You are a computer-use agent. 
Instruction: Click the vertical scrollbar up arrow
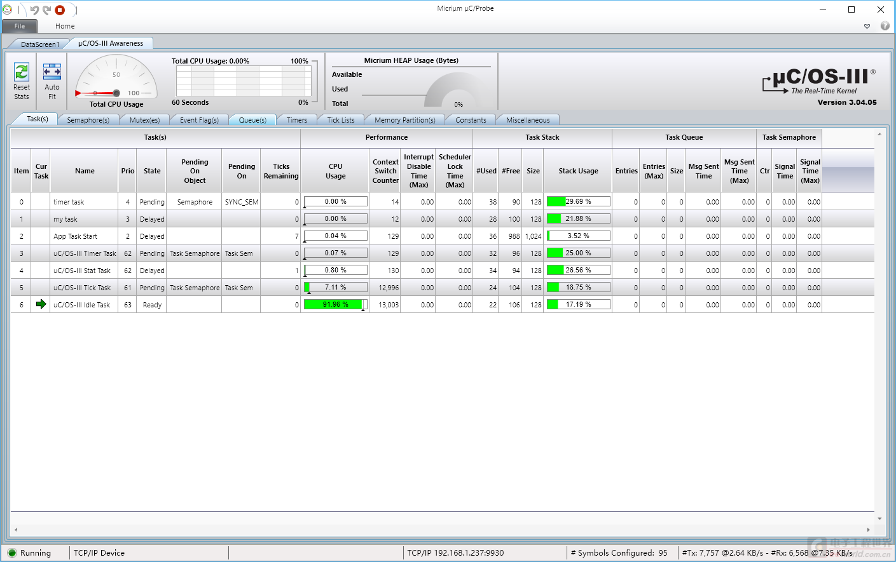pos(879,134)
